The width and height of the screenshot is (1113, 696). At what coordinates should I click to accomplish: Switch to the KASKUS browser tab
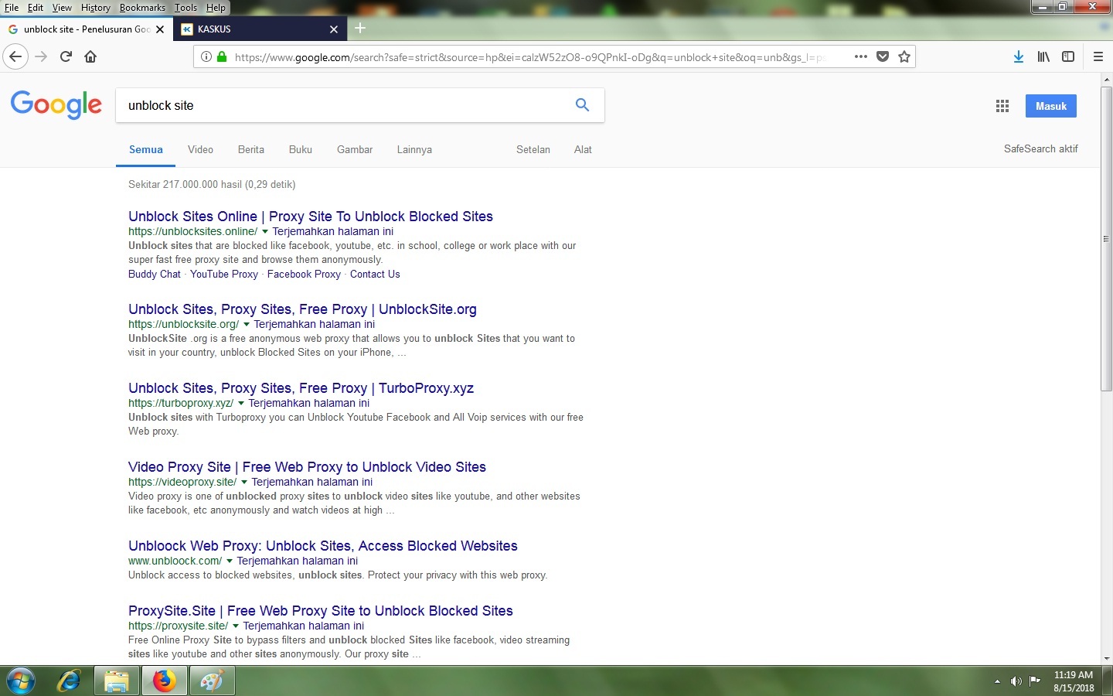tap(259, 29)
